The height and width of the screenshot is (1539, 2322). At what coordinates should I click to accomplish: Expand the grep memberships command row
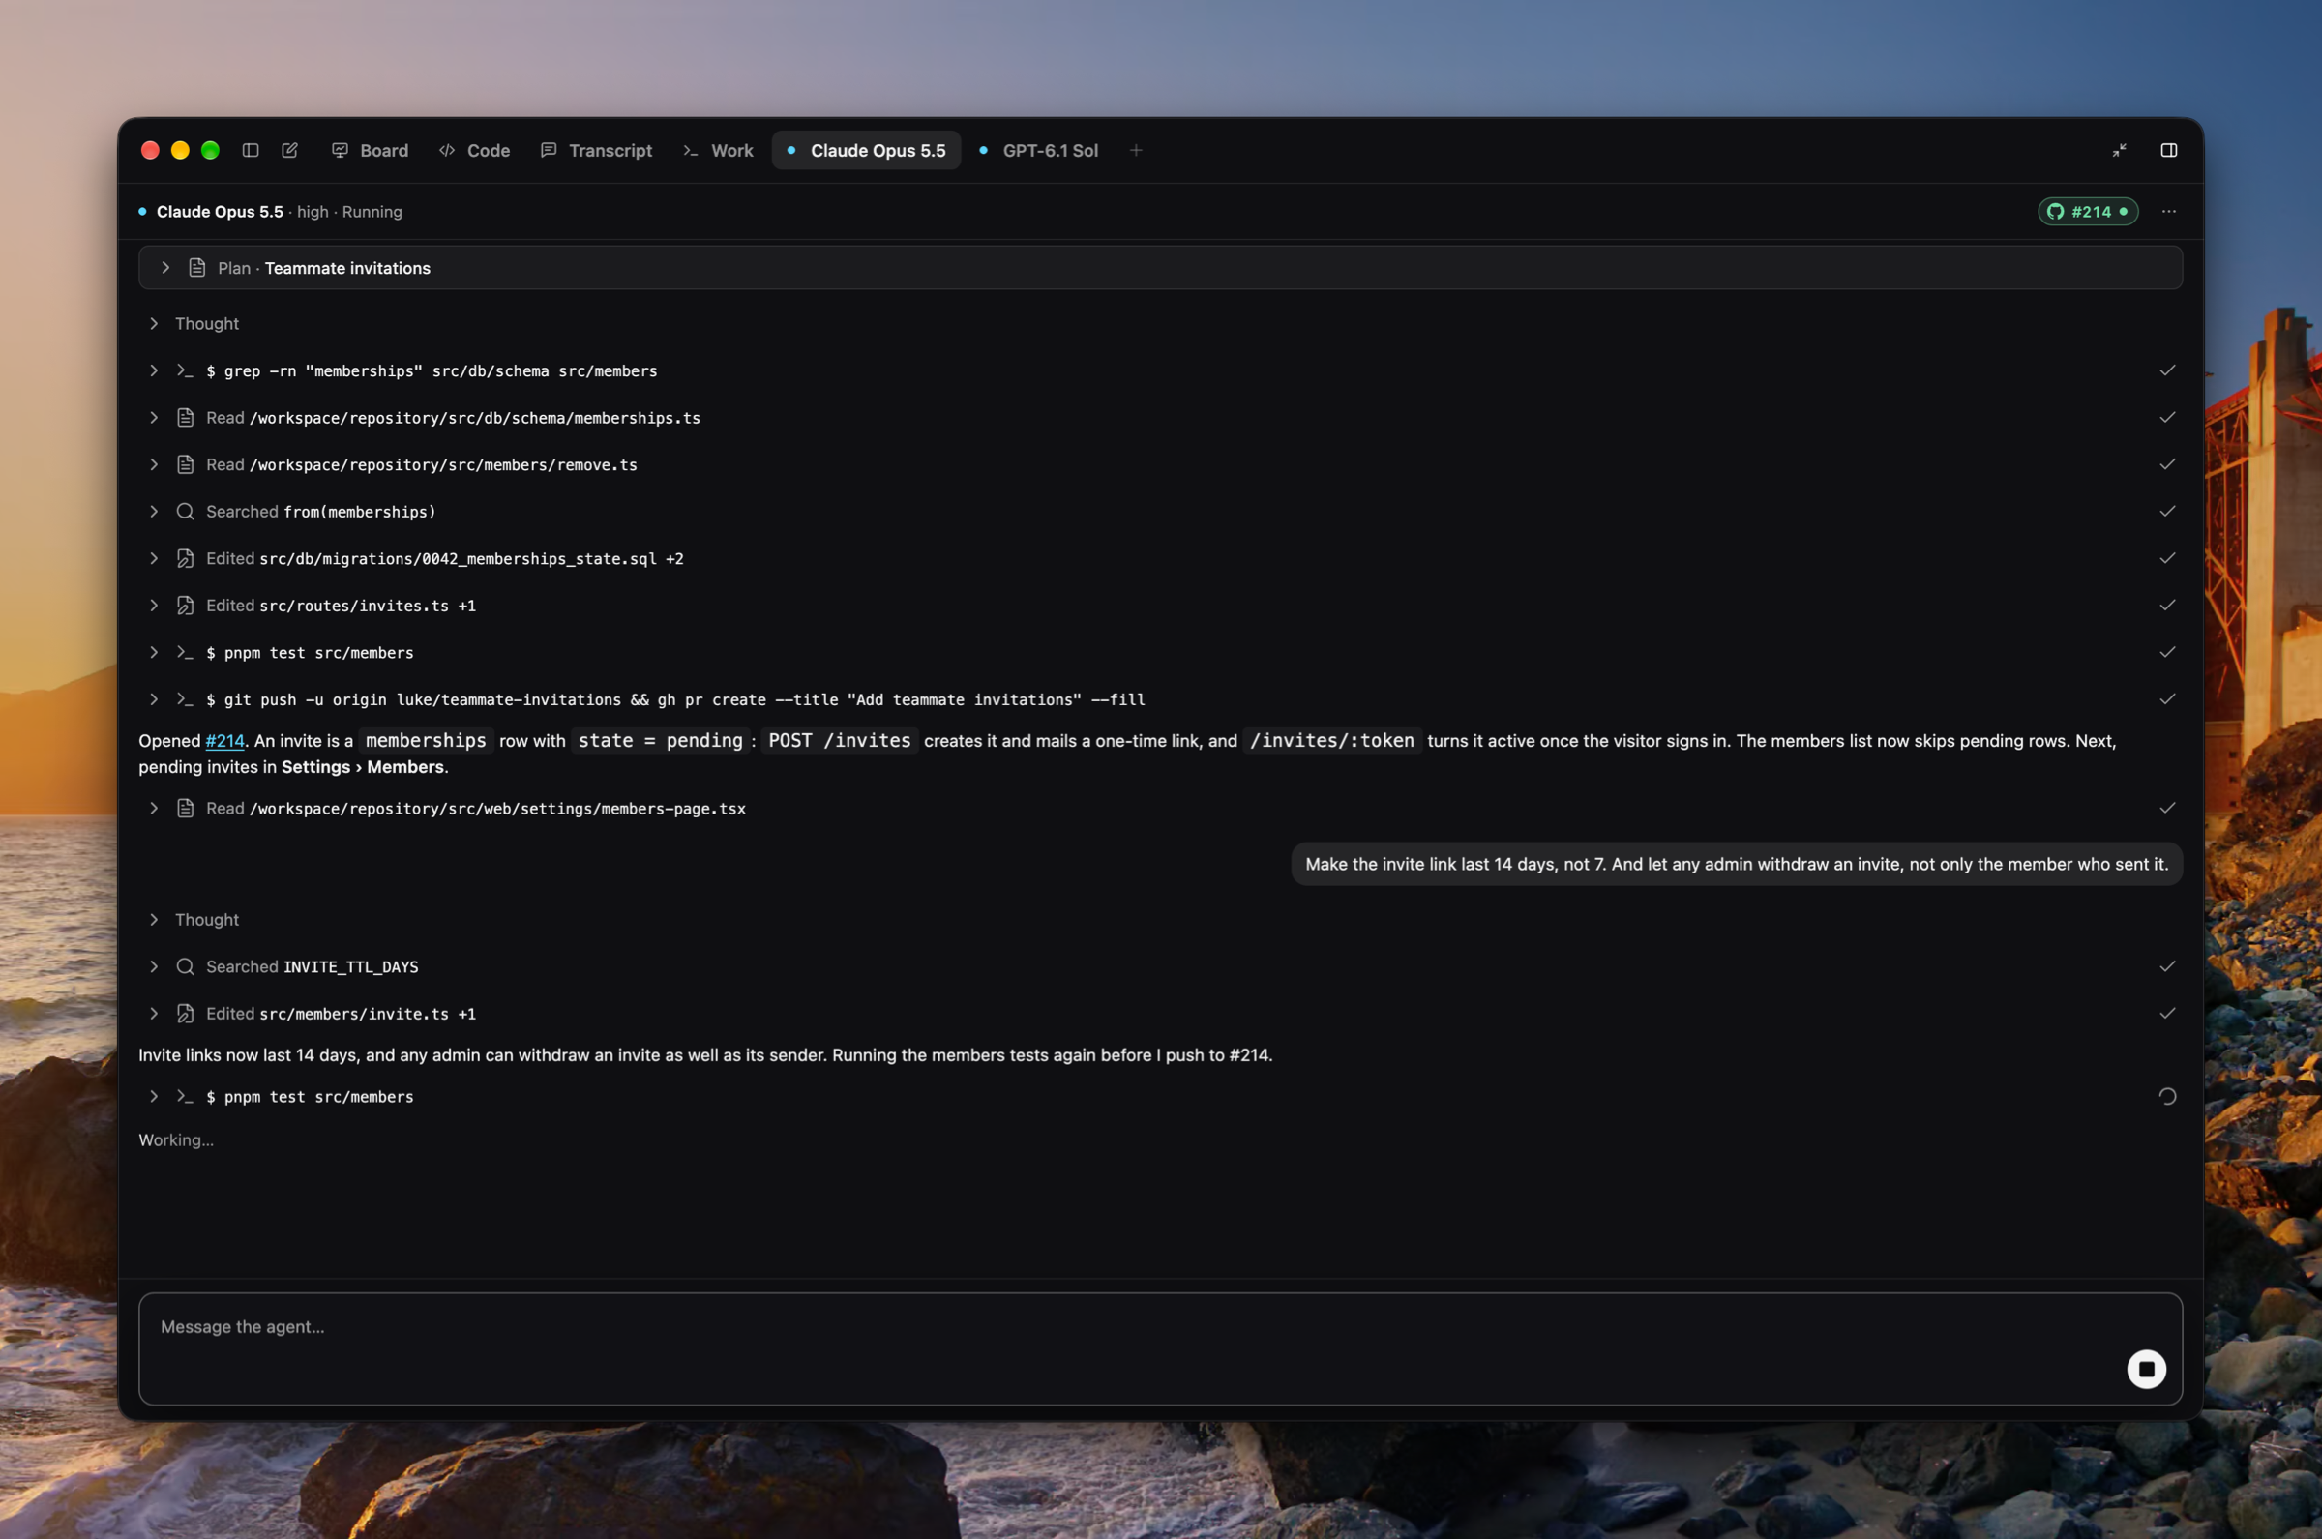click(154, 371)
